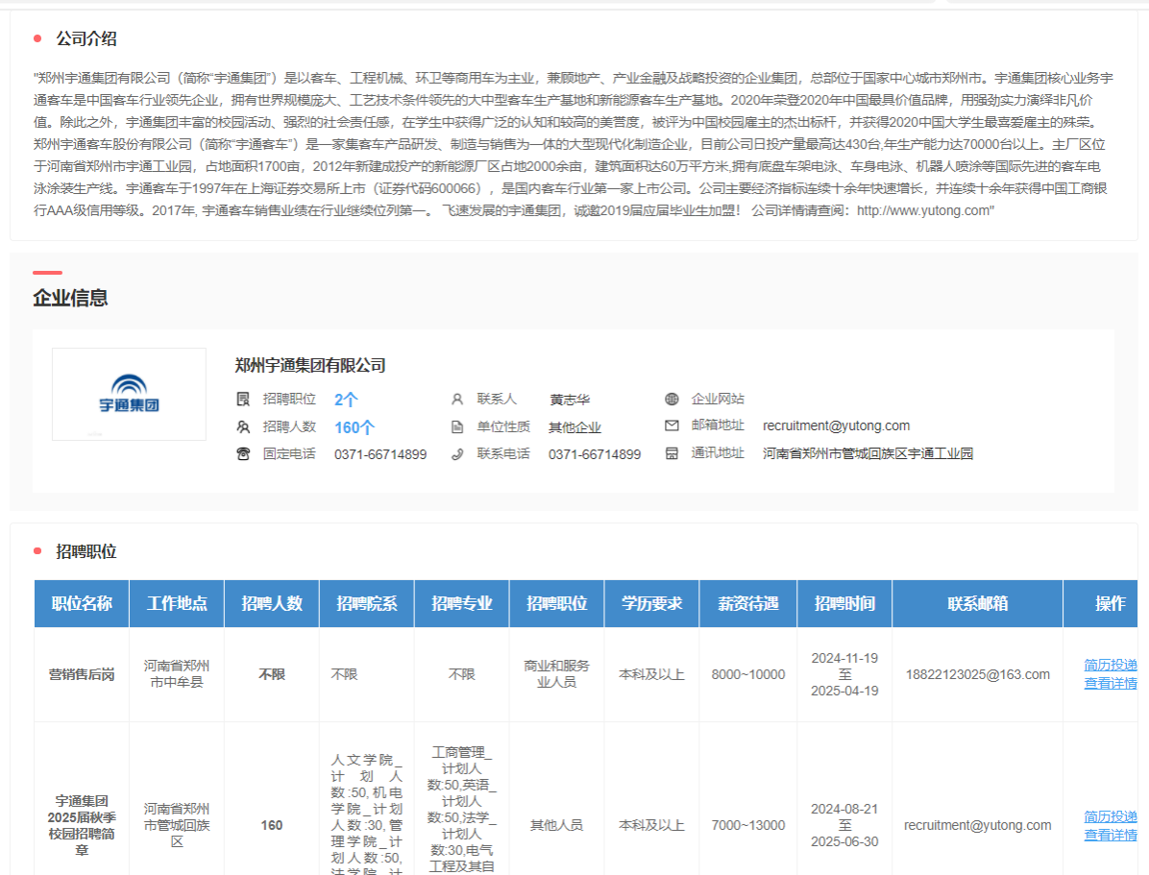Click the 宇通集团2025届秋季校园招聘简章 position cell

point(82,825)
